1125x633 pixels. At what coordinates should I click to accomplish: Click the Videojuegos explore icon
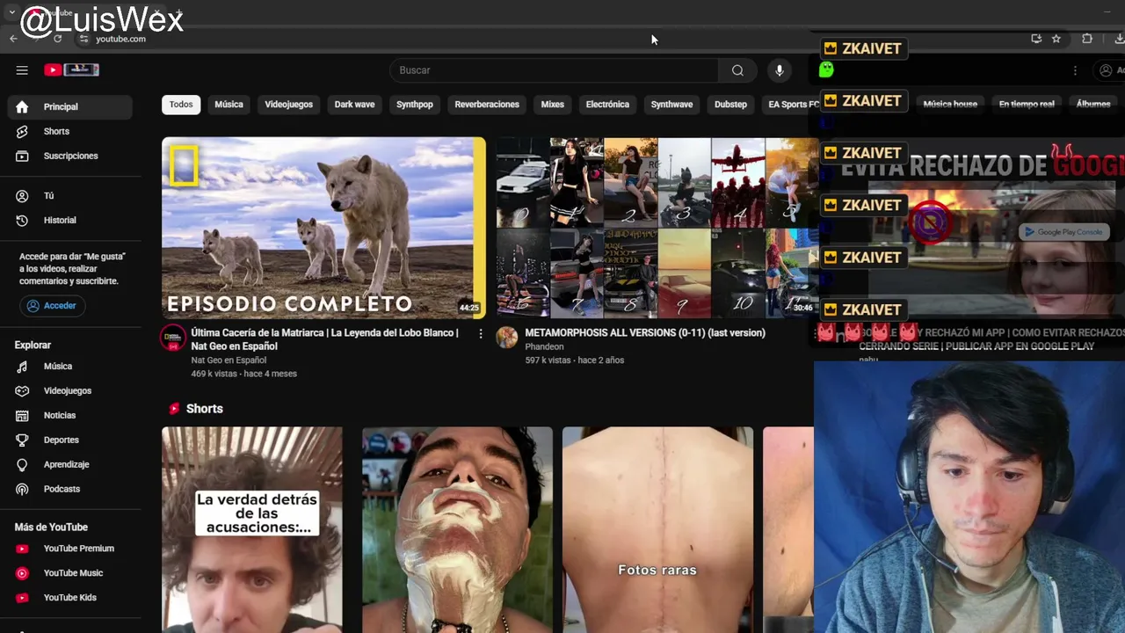pos(23,390)
